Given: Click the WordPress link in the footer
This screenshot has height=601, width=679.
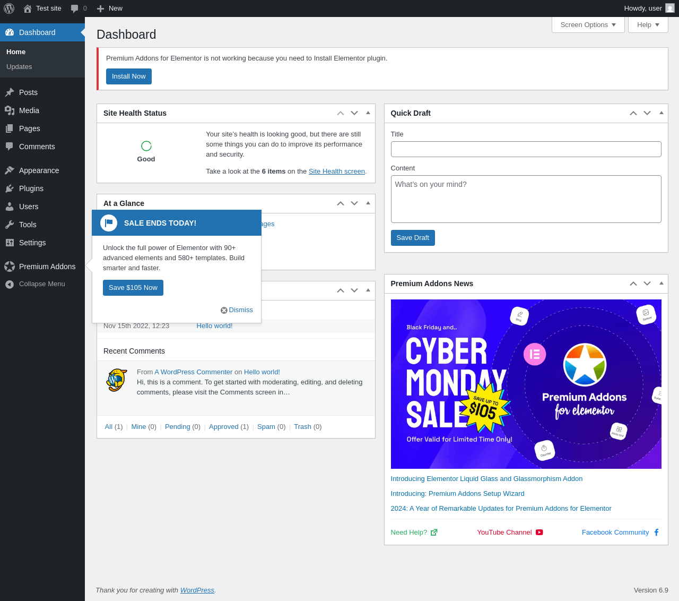Looking at the screenshot, I should click(x=197, y=590).
